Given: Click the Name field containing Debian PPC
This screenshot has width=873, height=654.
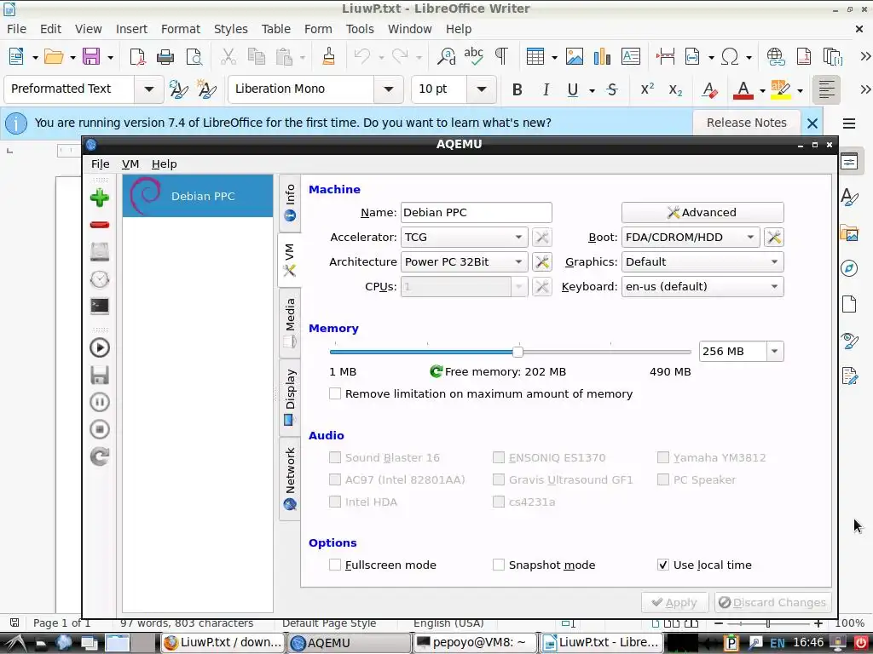Looking at the screenshot, I should 476,212.
